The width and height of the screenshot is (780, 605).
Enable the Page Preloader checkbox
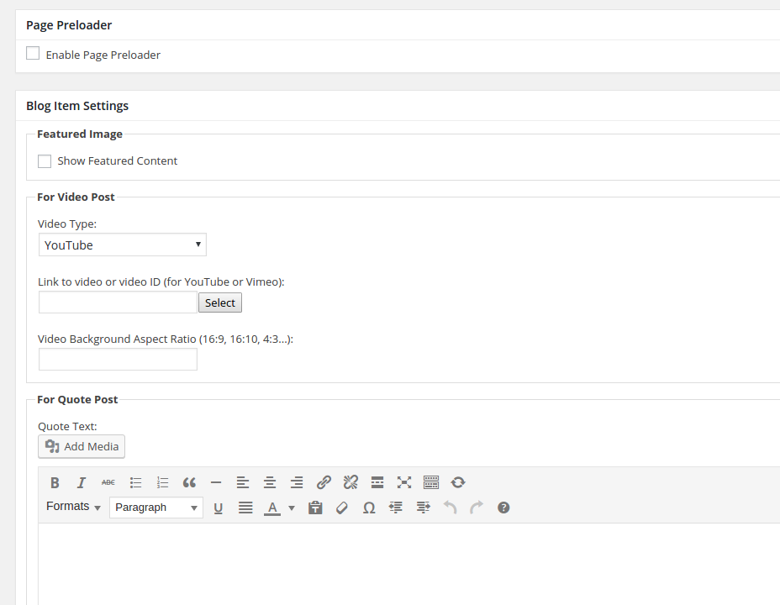[33, 54]
